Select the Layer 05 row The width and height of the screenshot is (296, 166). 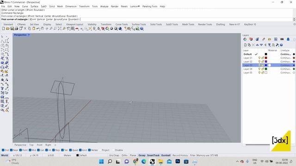point(269,73)
